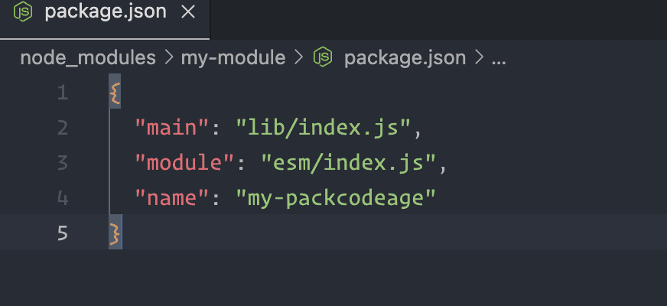Place cursor in "esm/index.js" value
The width and height of the screenshot is (667, 306).
pyautogui.click(x=350, y=163)
